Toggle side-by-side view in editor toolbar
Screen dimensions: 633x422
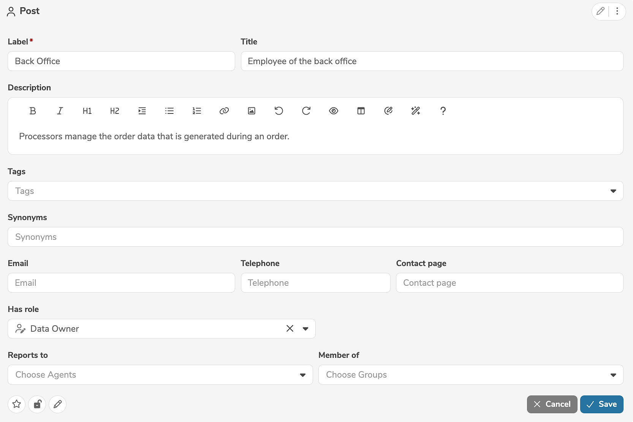coord(361,111)
